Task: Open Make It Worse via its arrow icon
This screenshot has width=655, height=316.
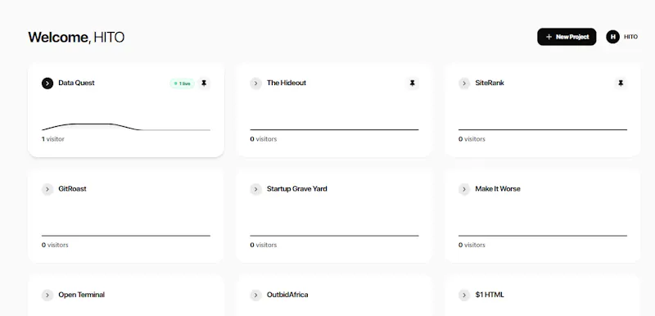Action: point(464,189)
